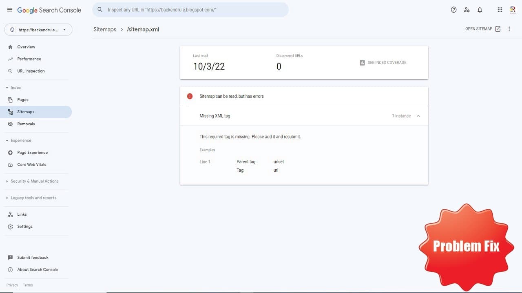The height and width of the screenshot is (293, 522).
Task: Click the Removals hidden-eye icon
Action: coord(11,124)
